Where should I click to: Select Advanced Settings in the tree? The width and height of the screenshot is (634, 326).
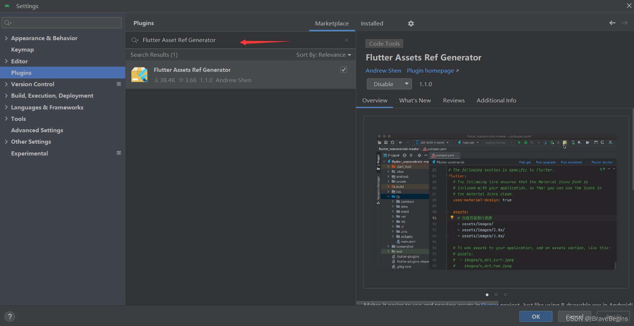37,130
